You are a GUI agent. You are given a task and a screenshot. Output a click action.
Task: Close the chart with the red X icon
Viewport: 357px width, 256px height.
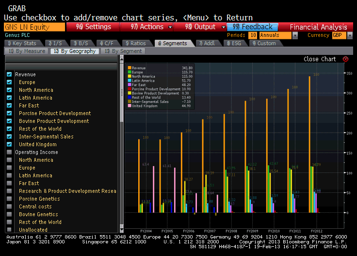point(345,59)
